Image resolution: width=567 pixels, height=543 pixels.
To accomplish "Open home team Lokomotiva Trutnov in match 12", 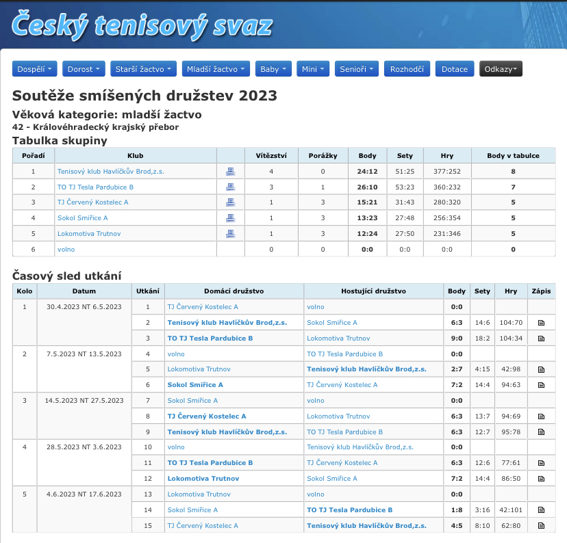I will (x=203, y=479).
